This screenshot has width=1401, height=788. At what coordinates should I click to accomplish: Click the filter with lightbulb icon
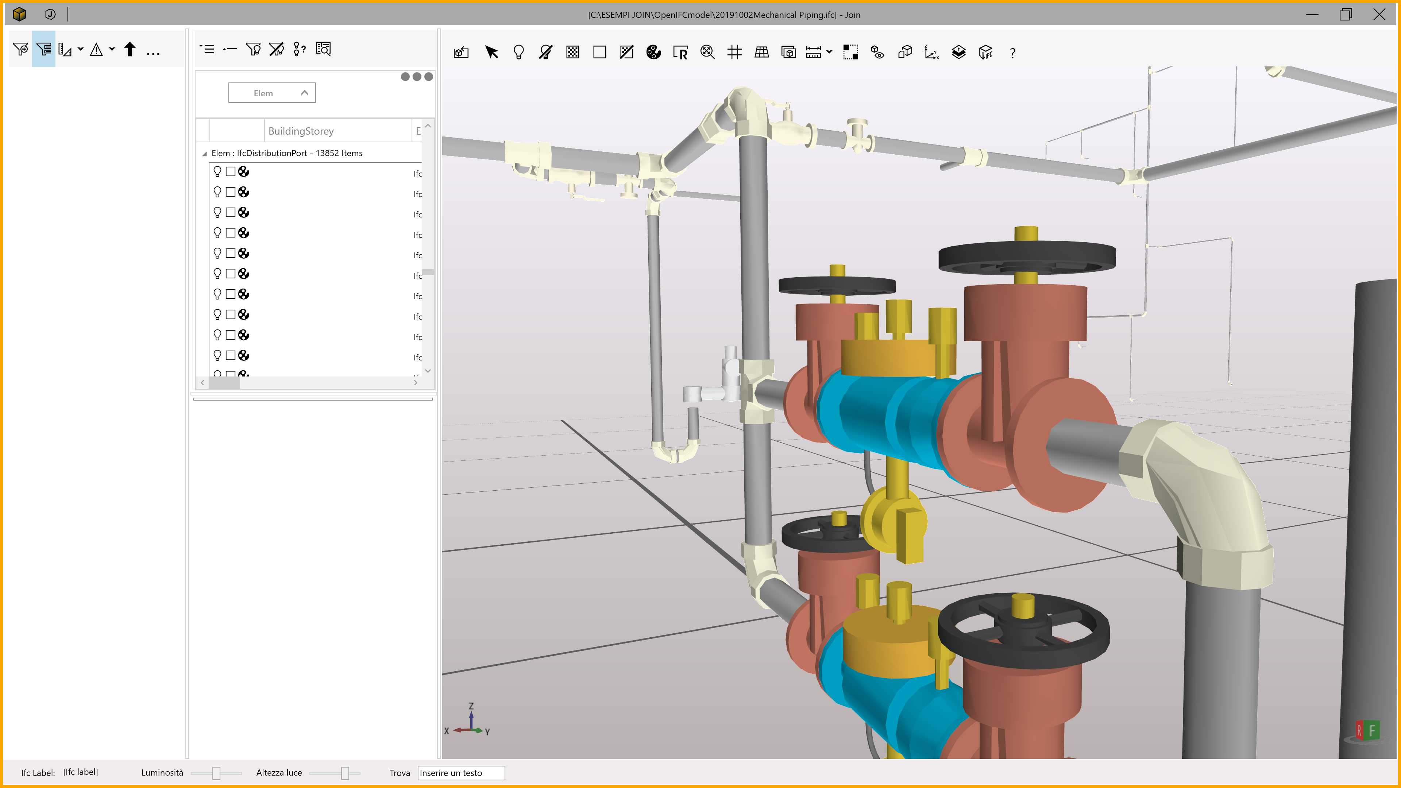[x=253, y=50]
